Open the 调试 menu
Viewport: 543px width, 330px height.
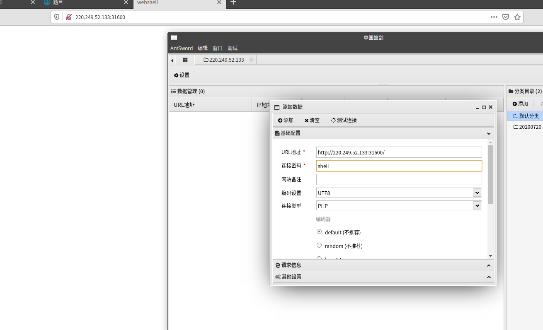(233, 48)
